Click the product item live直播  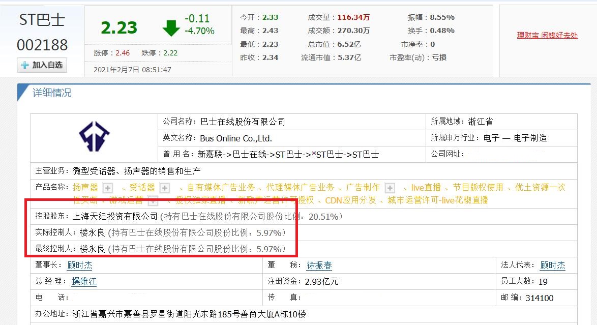426,188
